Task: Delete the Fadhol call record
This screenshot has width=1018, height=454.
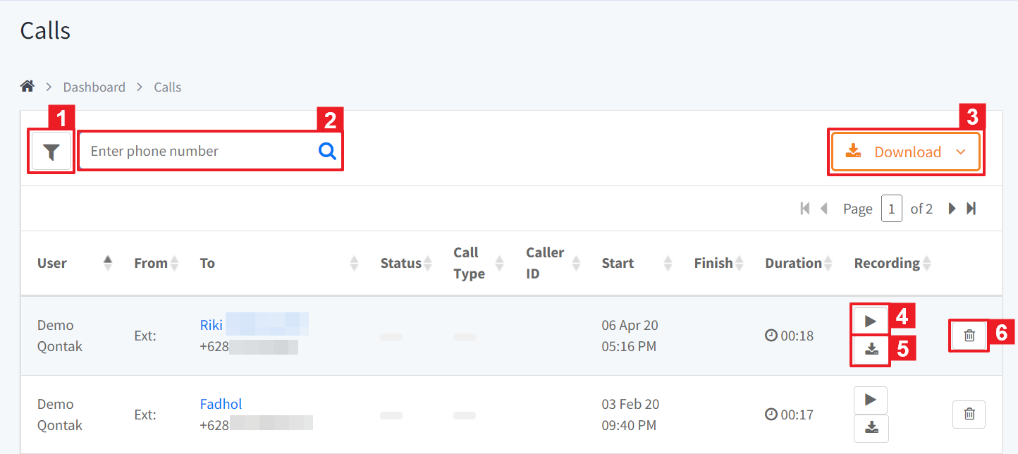Action: (x=969, y=415)
